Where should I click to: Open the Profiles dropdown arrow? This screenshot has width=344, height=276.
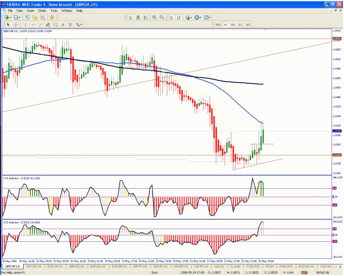pos(19,17)
